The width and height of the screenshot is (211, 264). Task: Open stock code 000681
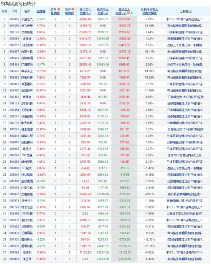coord(14,58)
